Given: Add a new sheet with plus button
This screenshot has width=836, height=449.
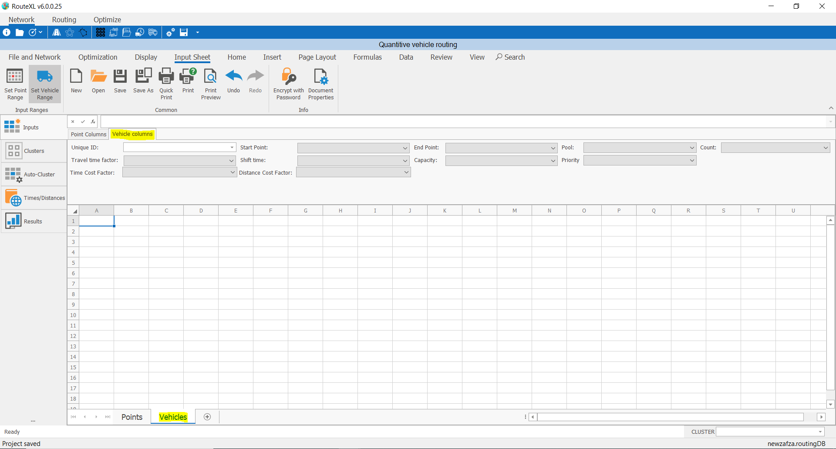Looking at the screenshot, I should point(207,417).
